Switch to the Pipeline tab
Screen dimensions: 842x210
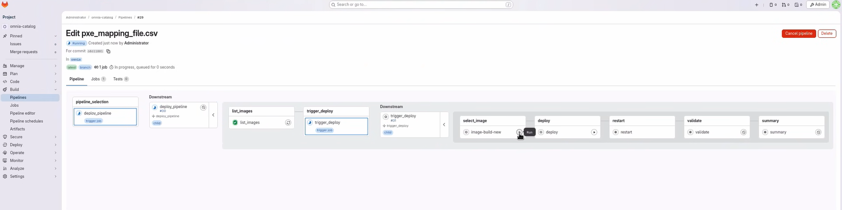click(76, 79)
